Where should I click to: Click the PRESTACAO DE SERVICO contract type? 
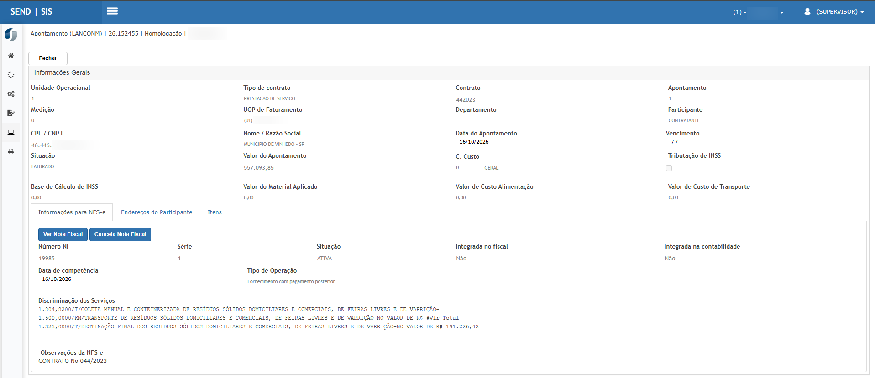click(x=269, y=98)
